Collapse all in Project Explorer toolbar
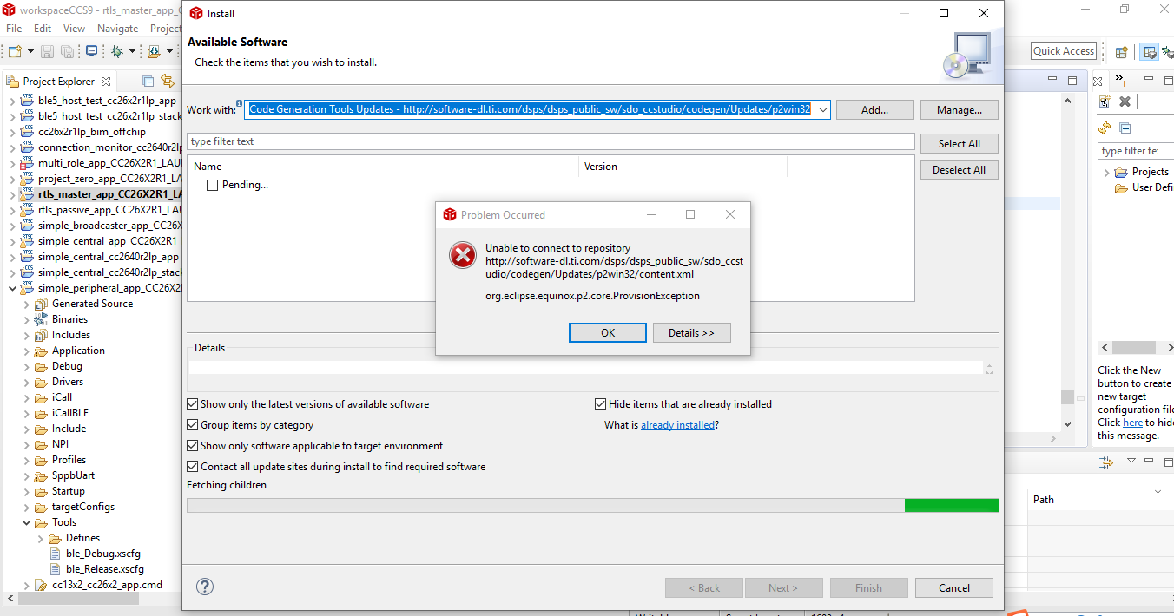The height and width of the screenshot is (616, 1174). click(148, 81)
